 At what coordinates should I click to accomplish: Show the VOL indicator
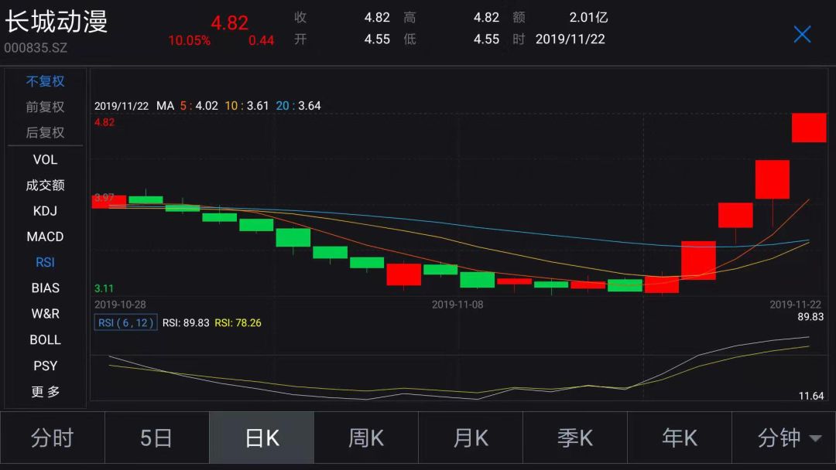[x=46, y=160]
